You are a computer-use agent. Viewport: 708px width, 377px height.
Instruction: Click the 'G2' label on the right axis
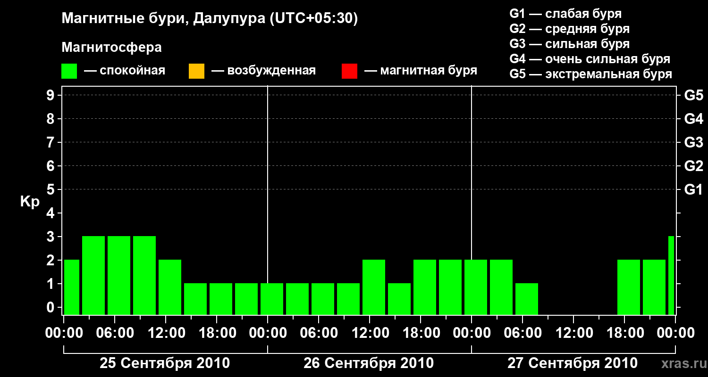[x=693, y=166]
